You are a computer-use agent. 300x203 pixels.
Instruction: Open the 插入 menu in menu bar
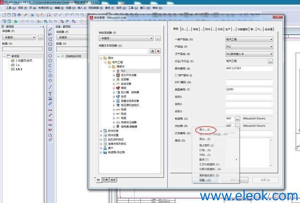82,8
